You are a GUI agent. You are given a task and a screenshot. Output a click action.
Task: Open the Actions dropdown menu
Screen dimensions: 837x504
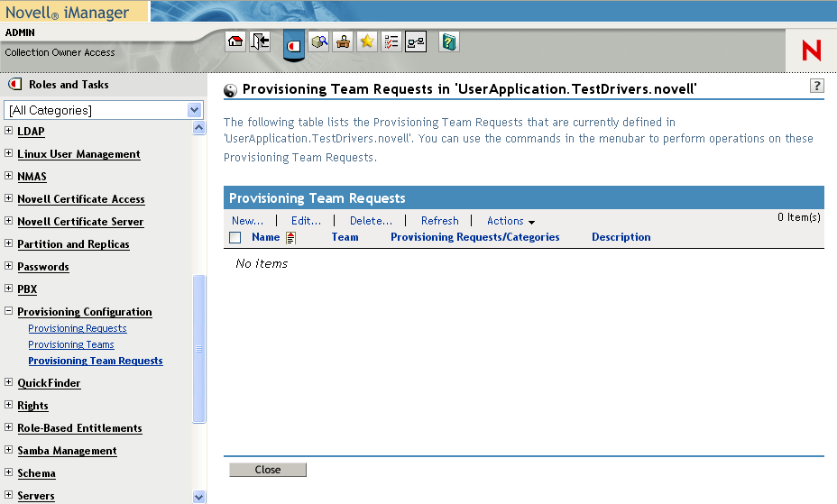(x=510, y=221)
